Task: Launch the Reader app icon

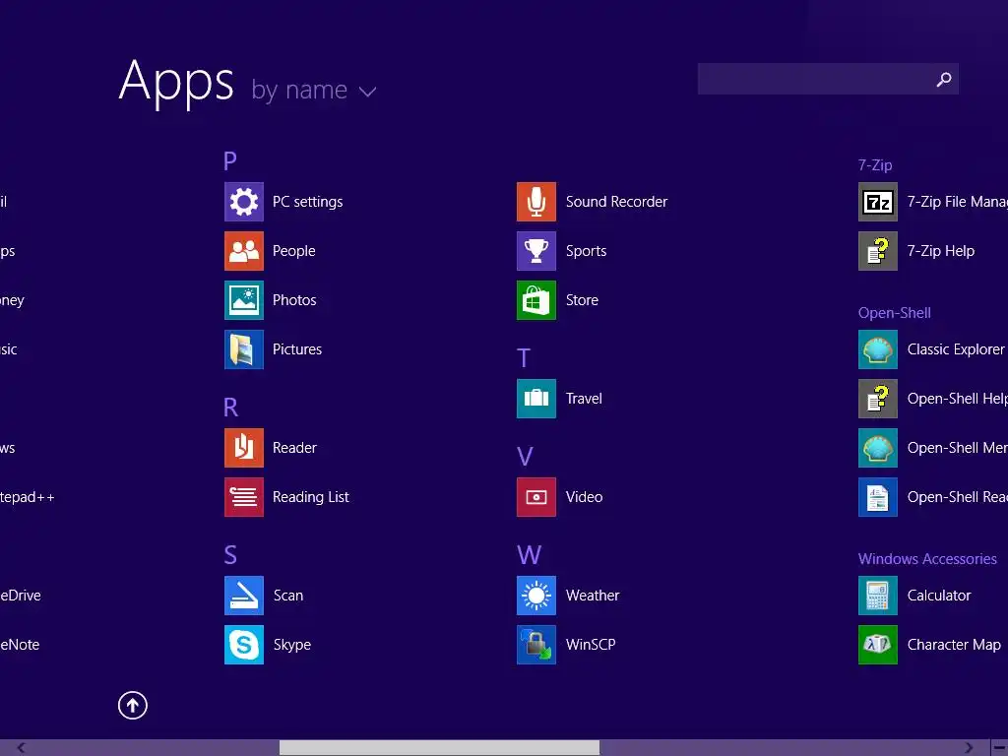Action: pos(244,448)
